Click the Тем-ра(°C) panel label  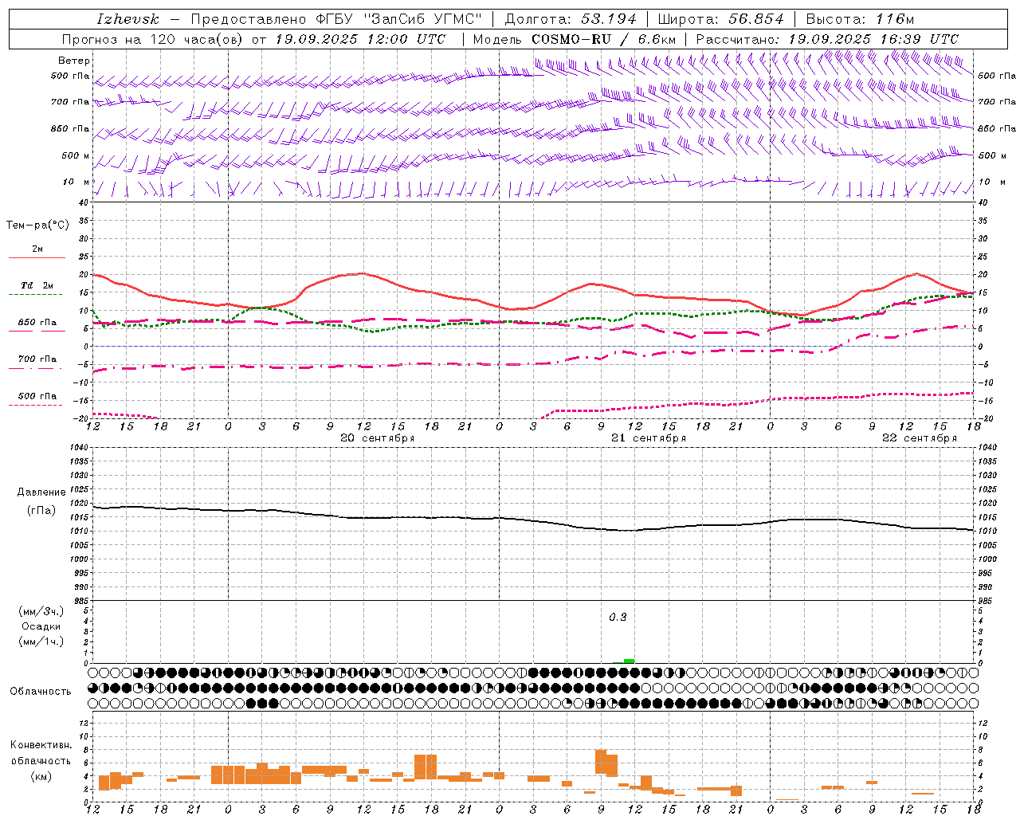coord(37,226)
